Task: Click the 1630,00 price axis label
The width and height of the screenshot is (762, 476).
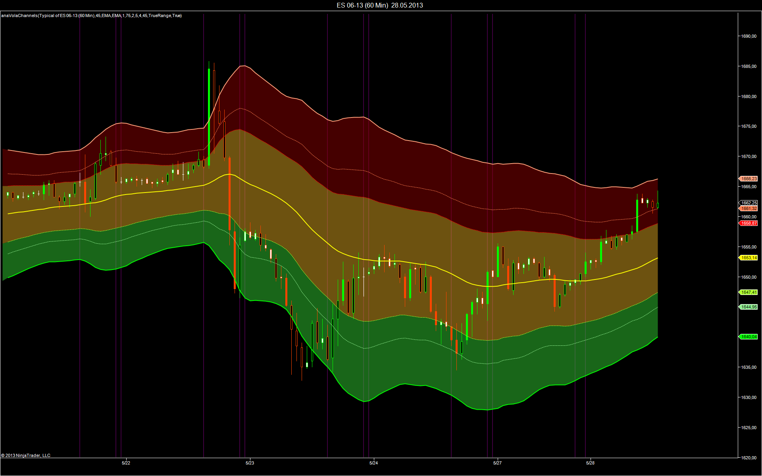Action: [x=749, y=397]
